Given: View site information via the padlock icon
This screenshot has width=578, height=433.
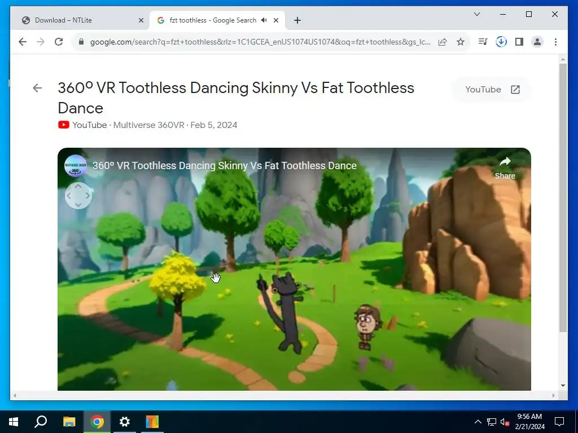Looking at the screenshot, I should coord(81,42).
